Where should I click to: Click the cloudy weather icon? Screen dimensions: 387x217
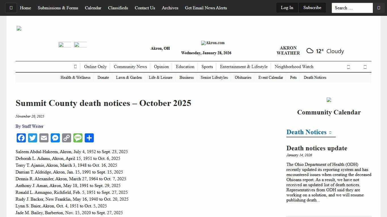310,51
